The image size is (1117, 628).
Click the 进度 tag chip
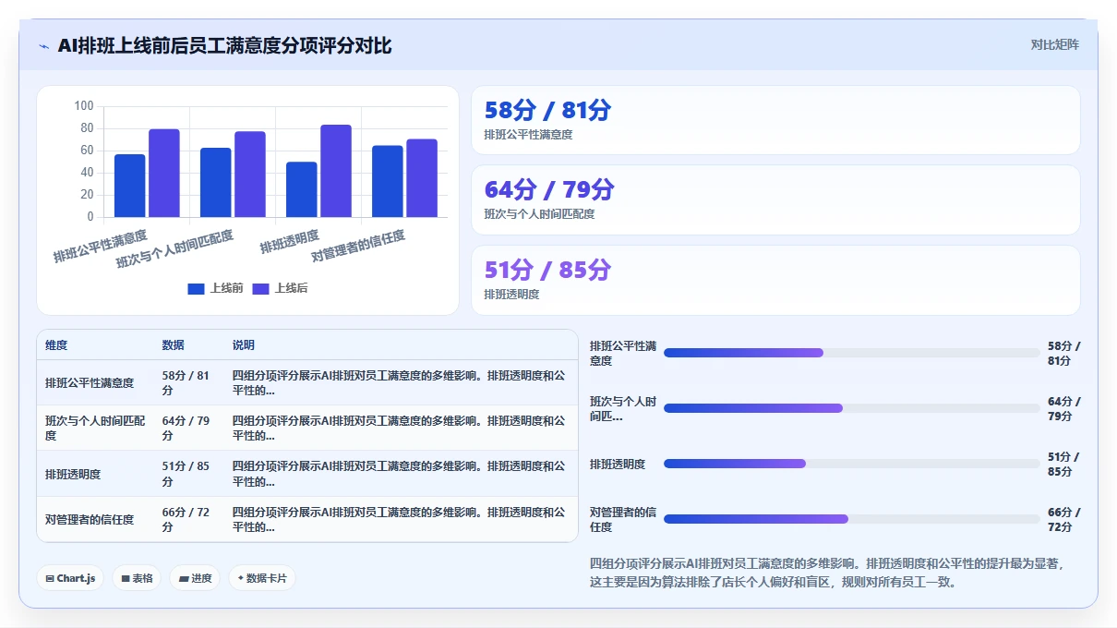pos(195,578)
